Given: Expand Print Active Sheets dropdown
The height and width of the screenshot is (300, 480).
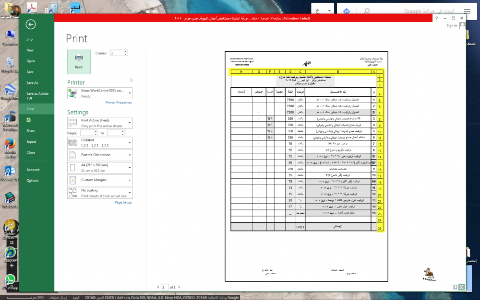Looking at the screenshot, I should click(130, 123).
